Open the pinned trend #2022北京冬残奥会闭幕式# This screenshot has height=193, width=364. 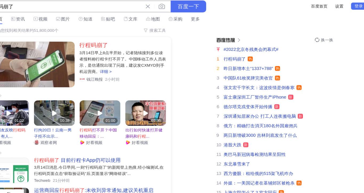pos(251,50)
